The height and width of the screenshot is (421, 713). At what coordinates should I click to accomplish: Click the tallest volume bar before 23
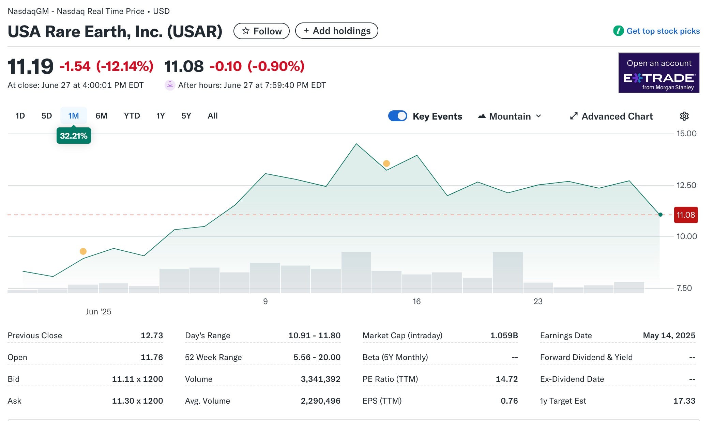[x=507, y=272]
